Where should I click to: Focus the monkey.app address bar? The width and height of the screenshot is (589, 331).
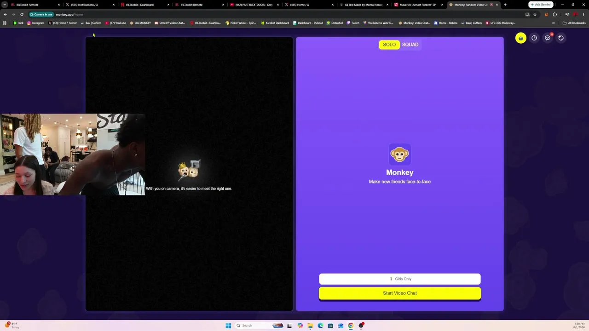point(276,14)
